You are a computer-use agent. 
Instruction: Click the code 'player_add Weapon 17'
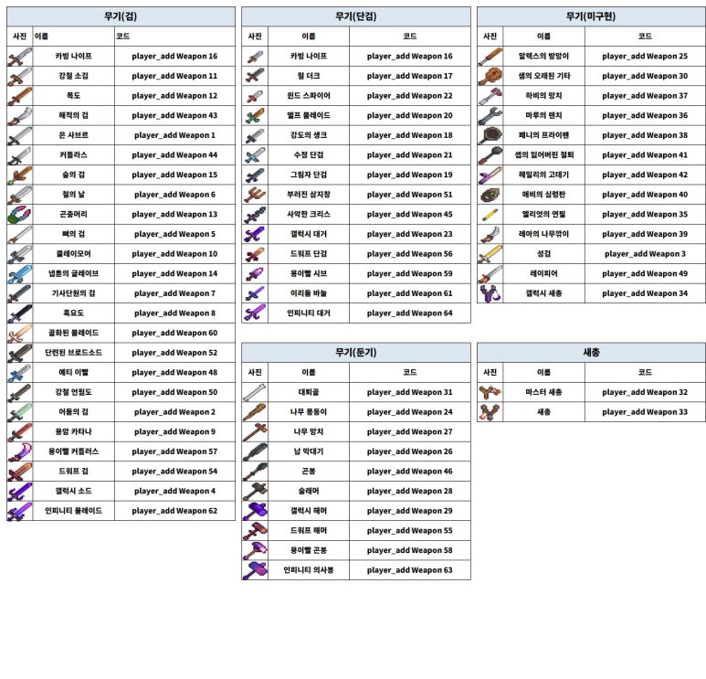410,76
